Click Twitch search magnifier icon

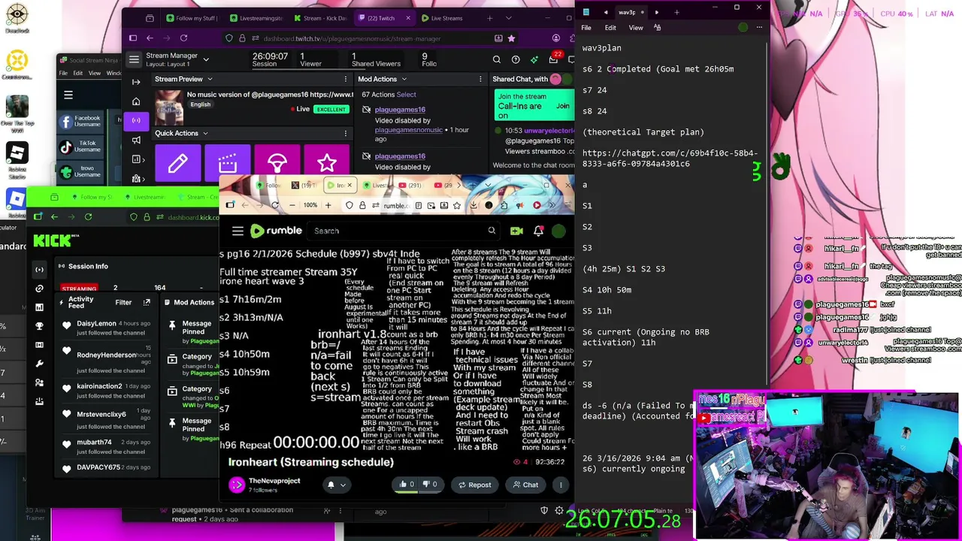(497, 59)
